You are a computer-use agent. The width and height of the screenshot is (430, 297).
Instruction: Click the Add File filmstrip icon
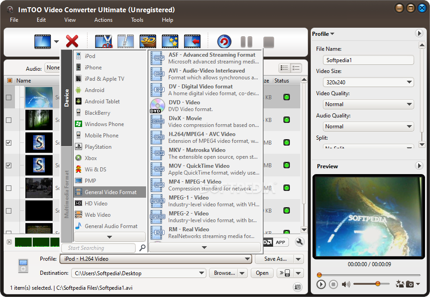43,42
